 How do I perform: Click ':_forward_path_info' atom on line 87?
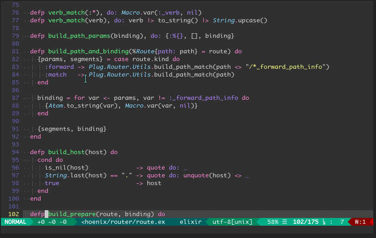pos(204,98)
